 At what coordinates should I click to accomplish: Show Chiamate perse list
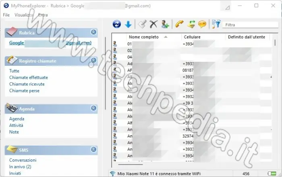point(24,91)
